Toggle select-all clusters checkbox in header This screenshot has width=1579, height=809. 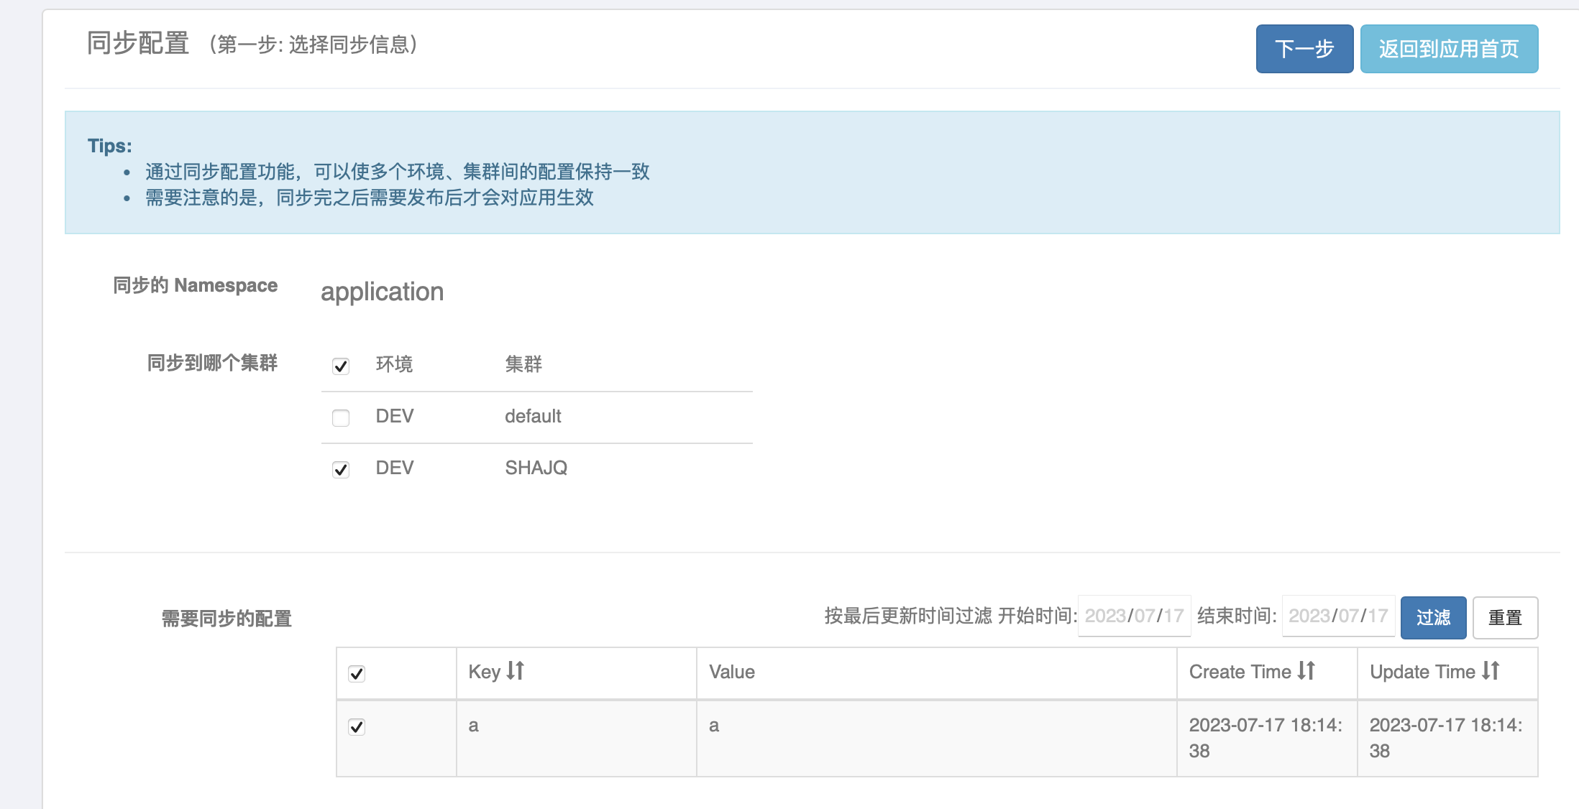[x=341, y=366]
